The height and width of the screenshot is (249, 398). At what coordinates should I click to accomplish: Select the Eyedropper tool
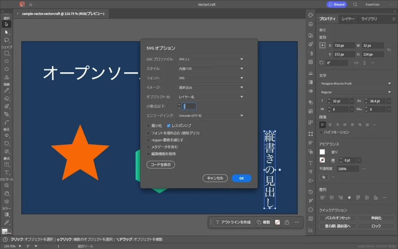(7, 223)
